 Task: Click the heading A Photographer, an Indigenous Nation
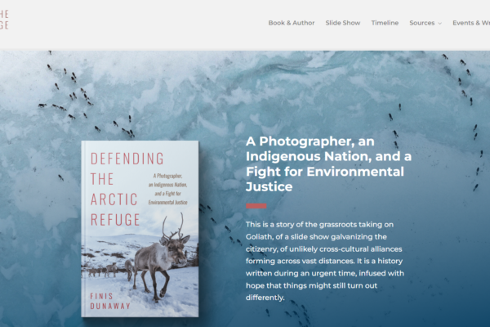(x=328, y=164)
